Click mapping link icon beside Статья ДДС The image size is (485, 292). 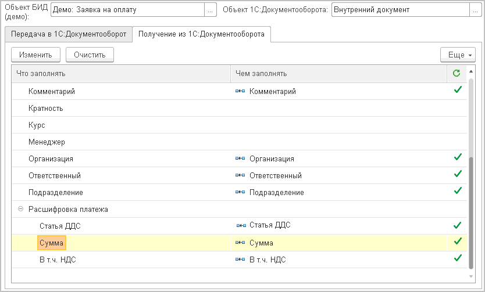(241, 225)
